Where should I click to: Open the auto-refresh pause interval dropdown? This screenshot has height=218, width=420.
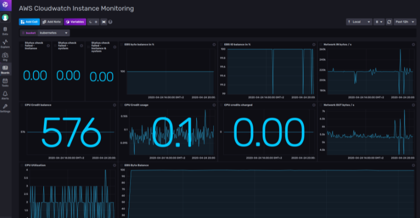click(379, 22)
